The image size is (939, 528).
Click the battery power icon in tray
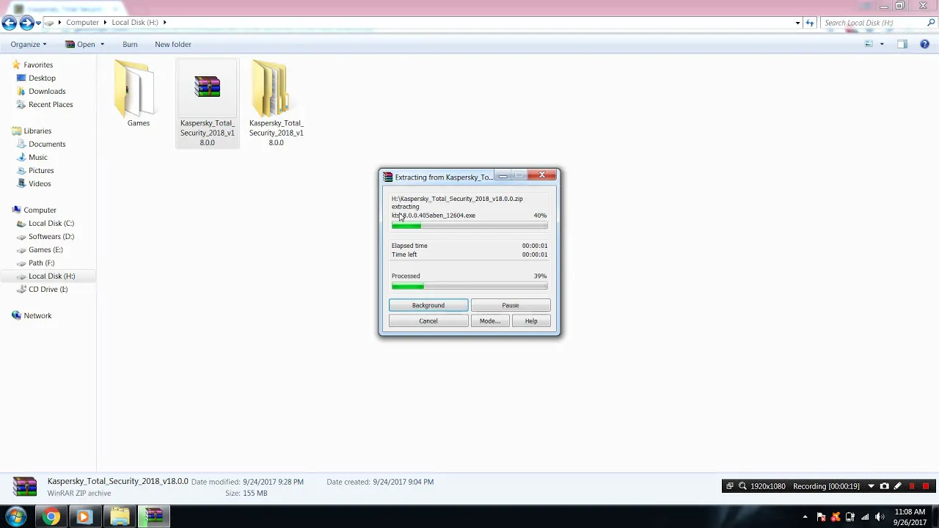pyautogui.click(x=850, y=517)
